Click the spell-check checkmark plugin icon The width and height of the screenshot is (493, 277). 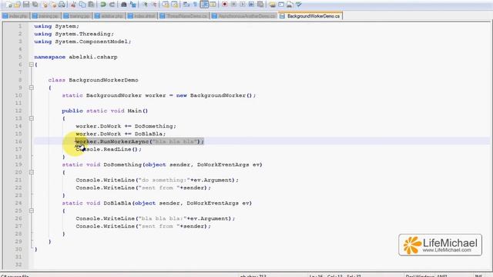pyautogui.click(x=298, y=5)
